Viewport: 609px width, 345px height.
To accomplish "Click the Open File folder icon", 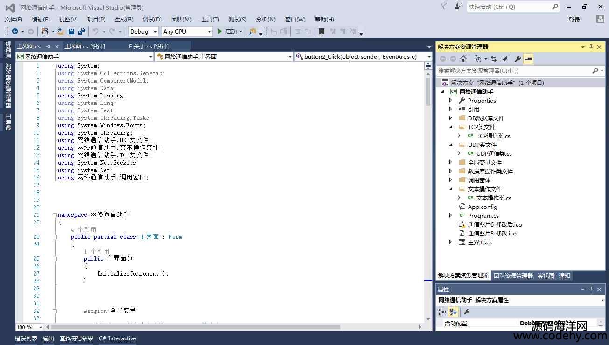I will (x=61, y=32).
